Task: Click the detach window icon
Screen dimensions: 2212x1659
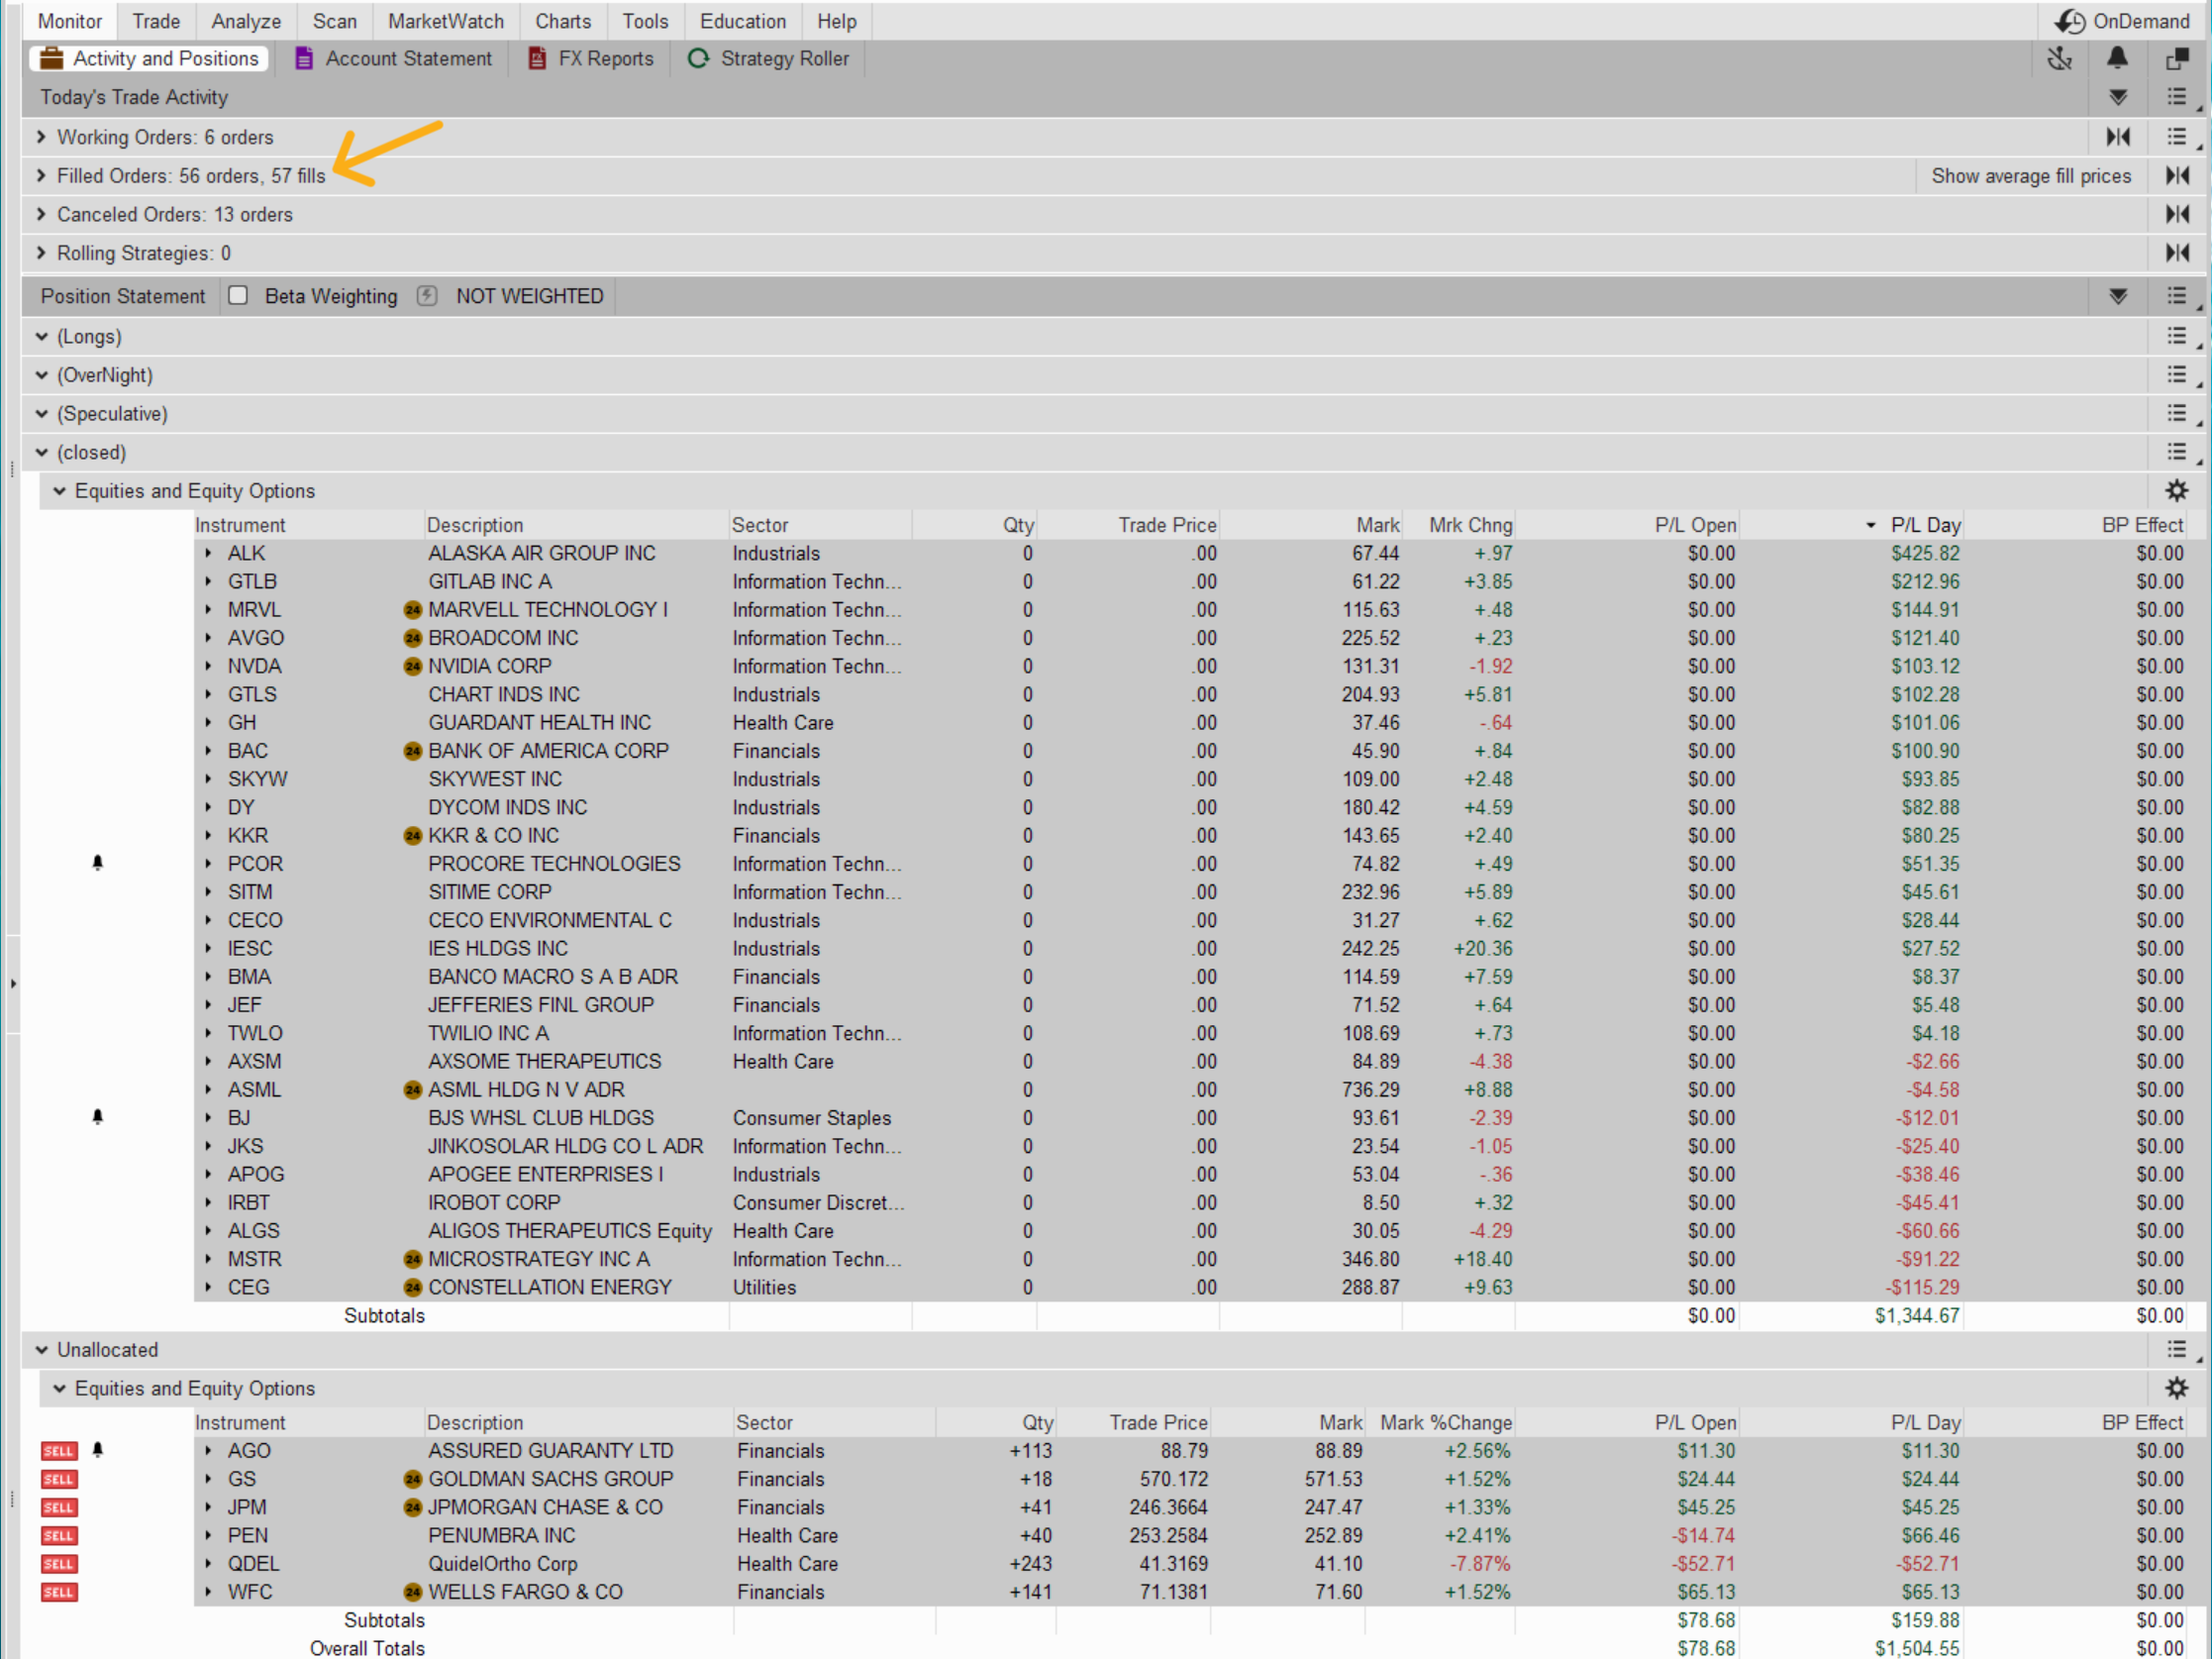Action: 2177,59
